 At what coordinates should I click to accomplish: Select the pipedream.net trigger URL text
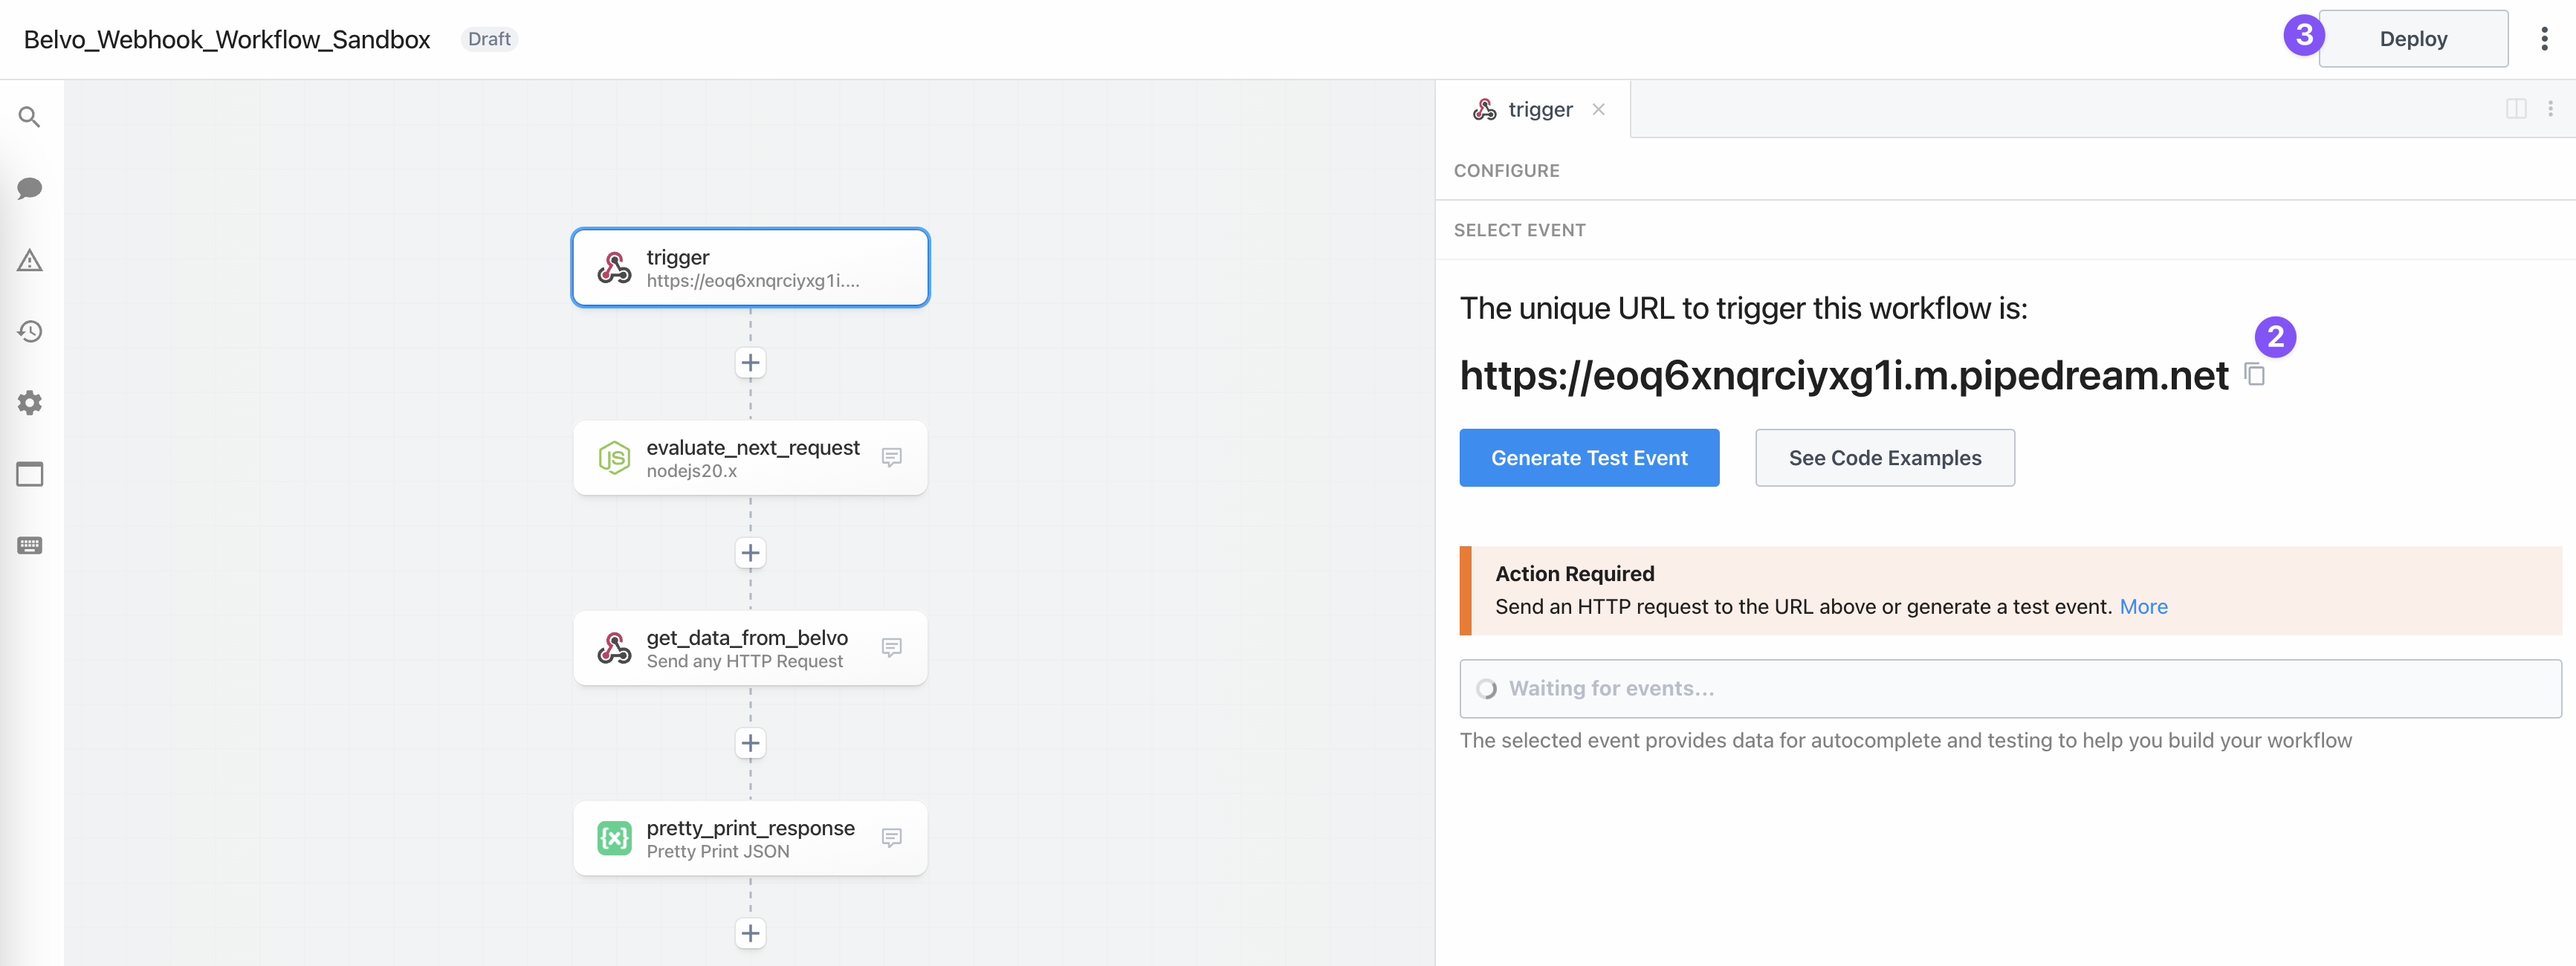[x=1843, y=376]
